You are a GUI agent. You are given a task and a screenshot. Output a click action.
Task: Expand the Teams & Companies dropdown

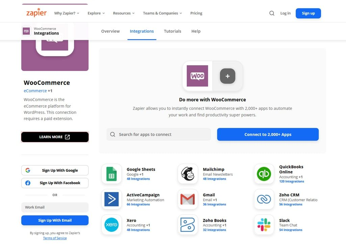[163, 13]
